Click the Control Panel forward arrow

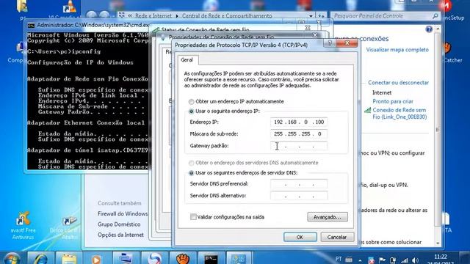click(104, 15)
